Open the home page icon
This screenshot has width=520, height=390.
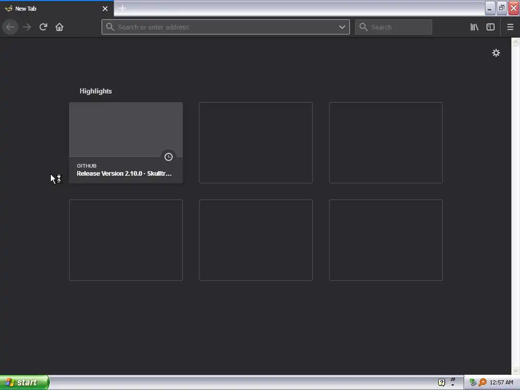(59, 27)
